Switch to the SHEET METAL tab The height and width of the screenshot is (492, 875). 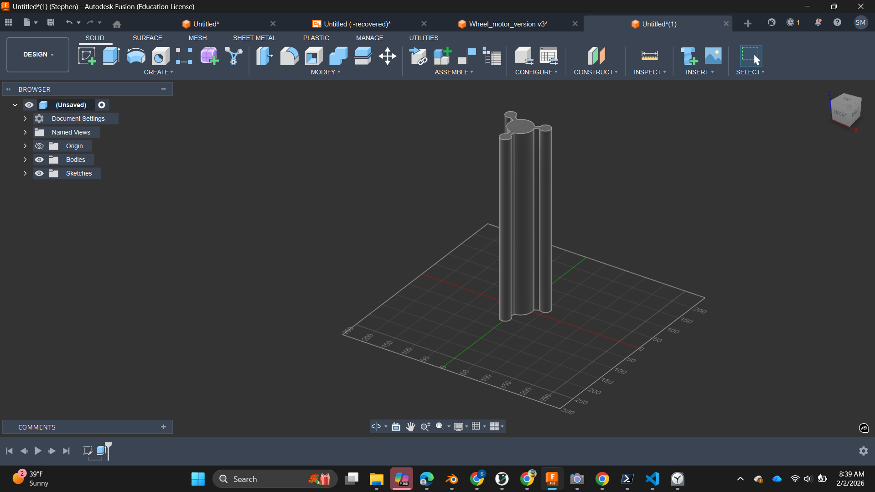[254, 38]
